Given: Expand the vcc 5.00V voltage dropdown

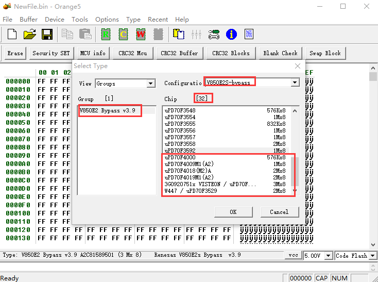Looking at the screenshot, I should (328, 256).
